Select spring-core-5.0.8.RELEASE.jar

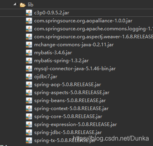coord(68,116)
